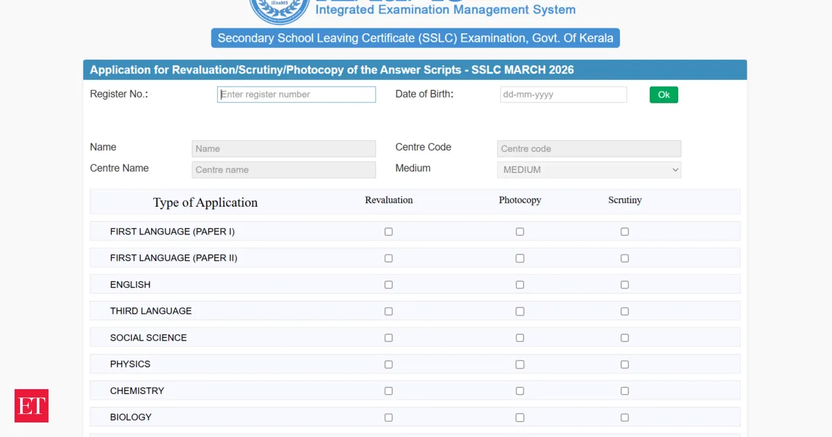The height and width of the screenshot is (437, 832).
Task: Click the Name field
Action: click(x=284, y=148)
